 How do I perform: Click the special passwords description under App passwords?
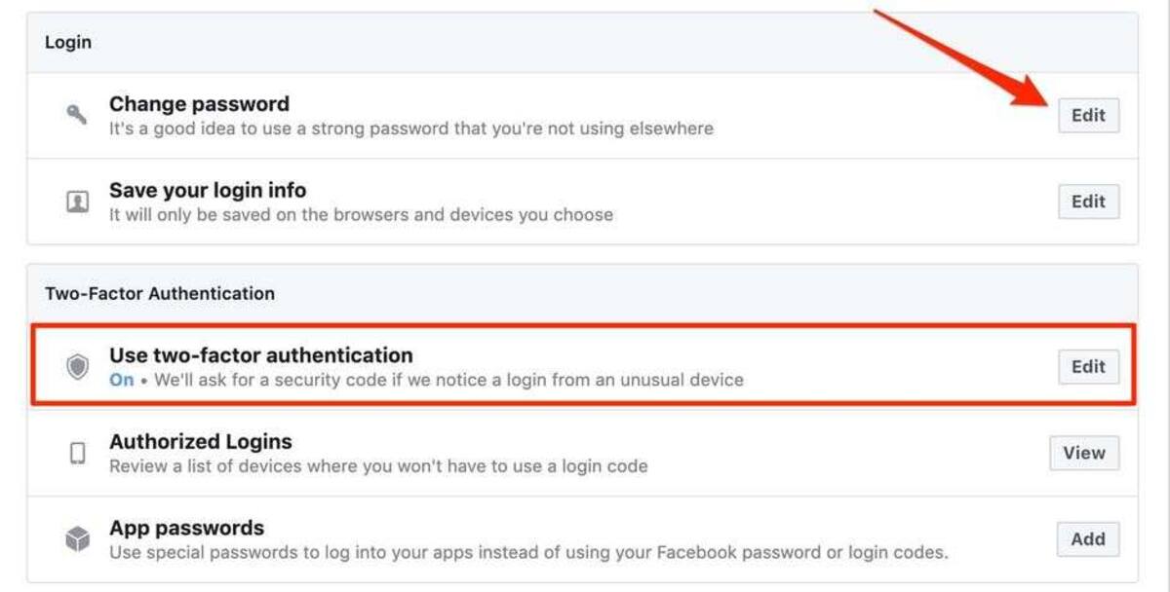coord(528,553)
